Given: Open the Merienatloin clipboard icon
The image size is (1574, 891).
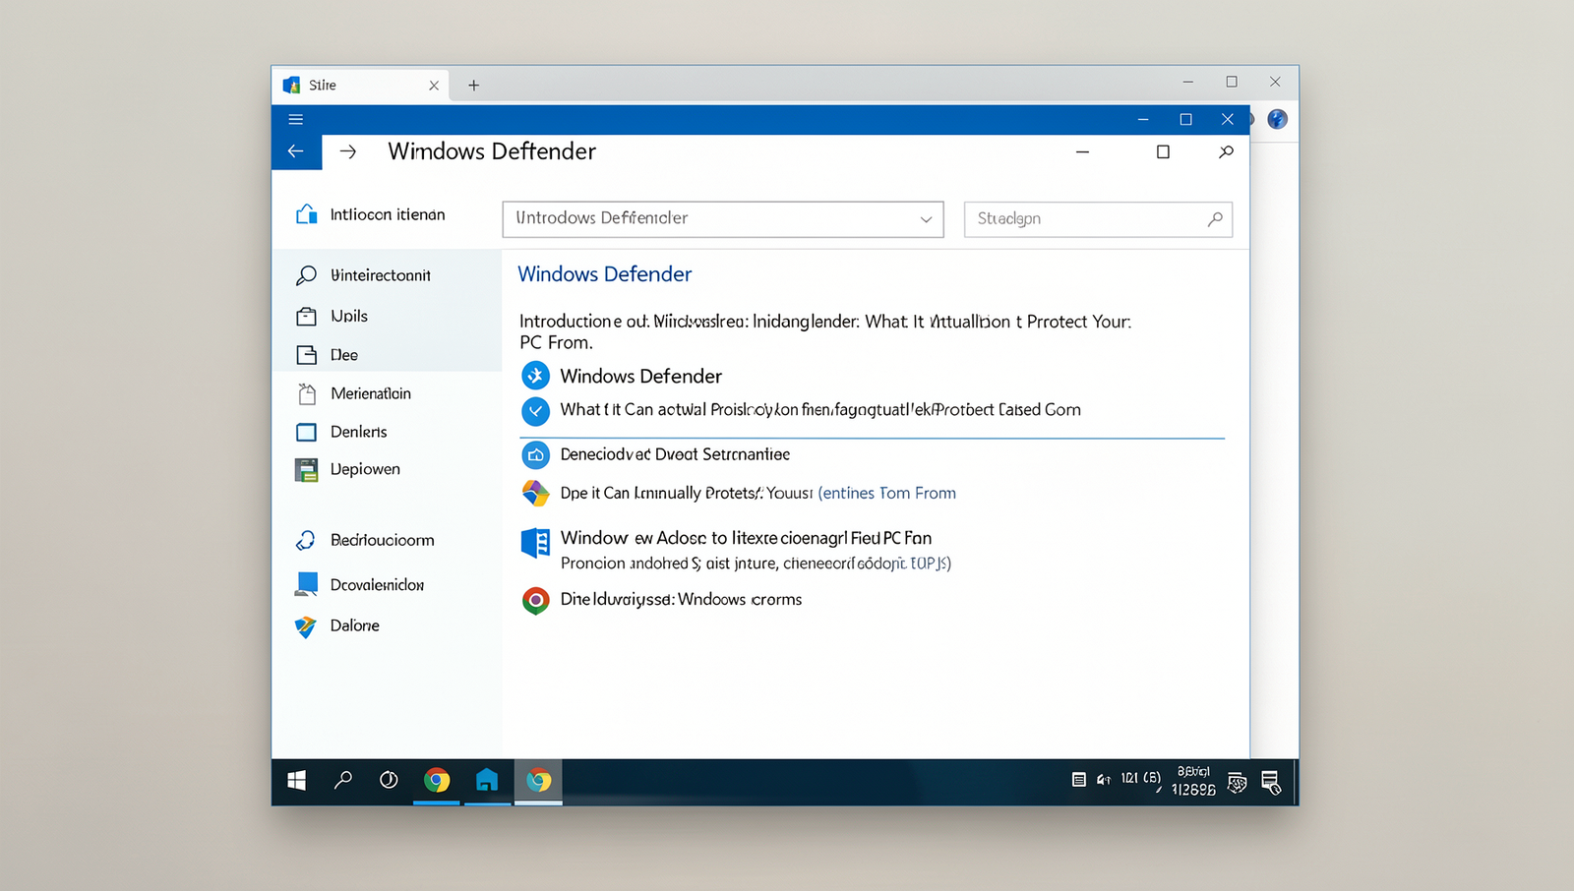Looking at the screenshot, I should tap(307, 393).
